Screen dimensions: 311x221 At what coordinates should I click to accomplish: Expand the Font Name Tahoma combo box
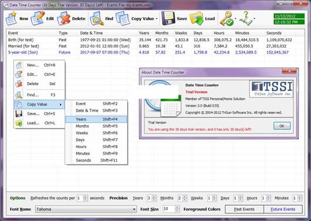click(134, 209)
